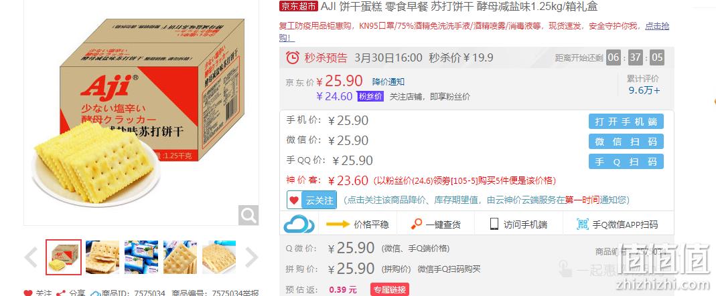The image size is (716, 296).
Task: Click the 降价通知 link
Action: (388, 82)
